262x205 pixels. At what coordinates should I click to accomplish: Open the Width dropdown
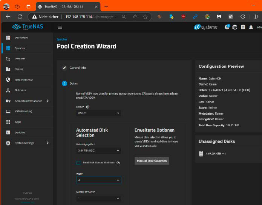pos(98,180)
